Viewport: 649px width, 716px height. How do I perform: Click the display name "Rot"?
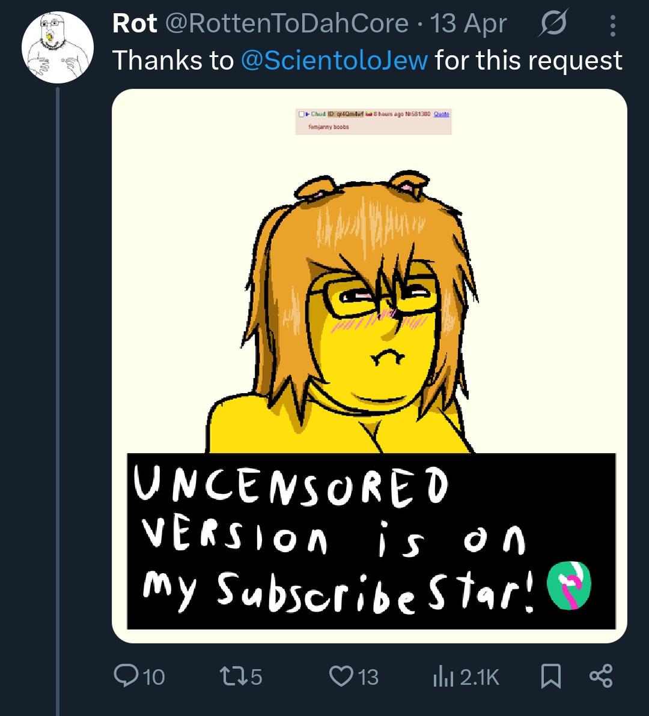pos(135,24)
